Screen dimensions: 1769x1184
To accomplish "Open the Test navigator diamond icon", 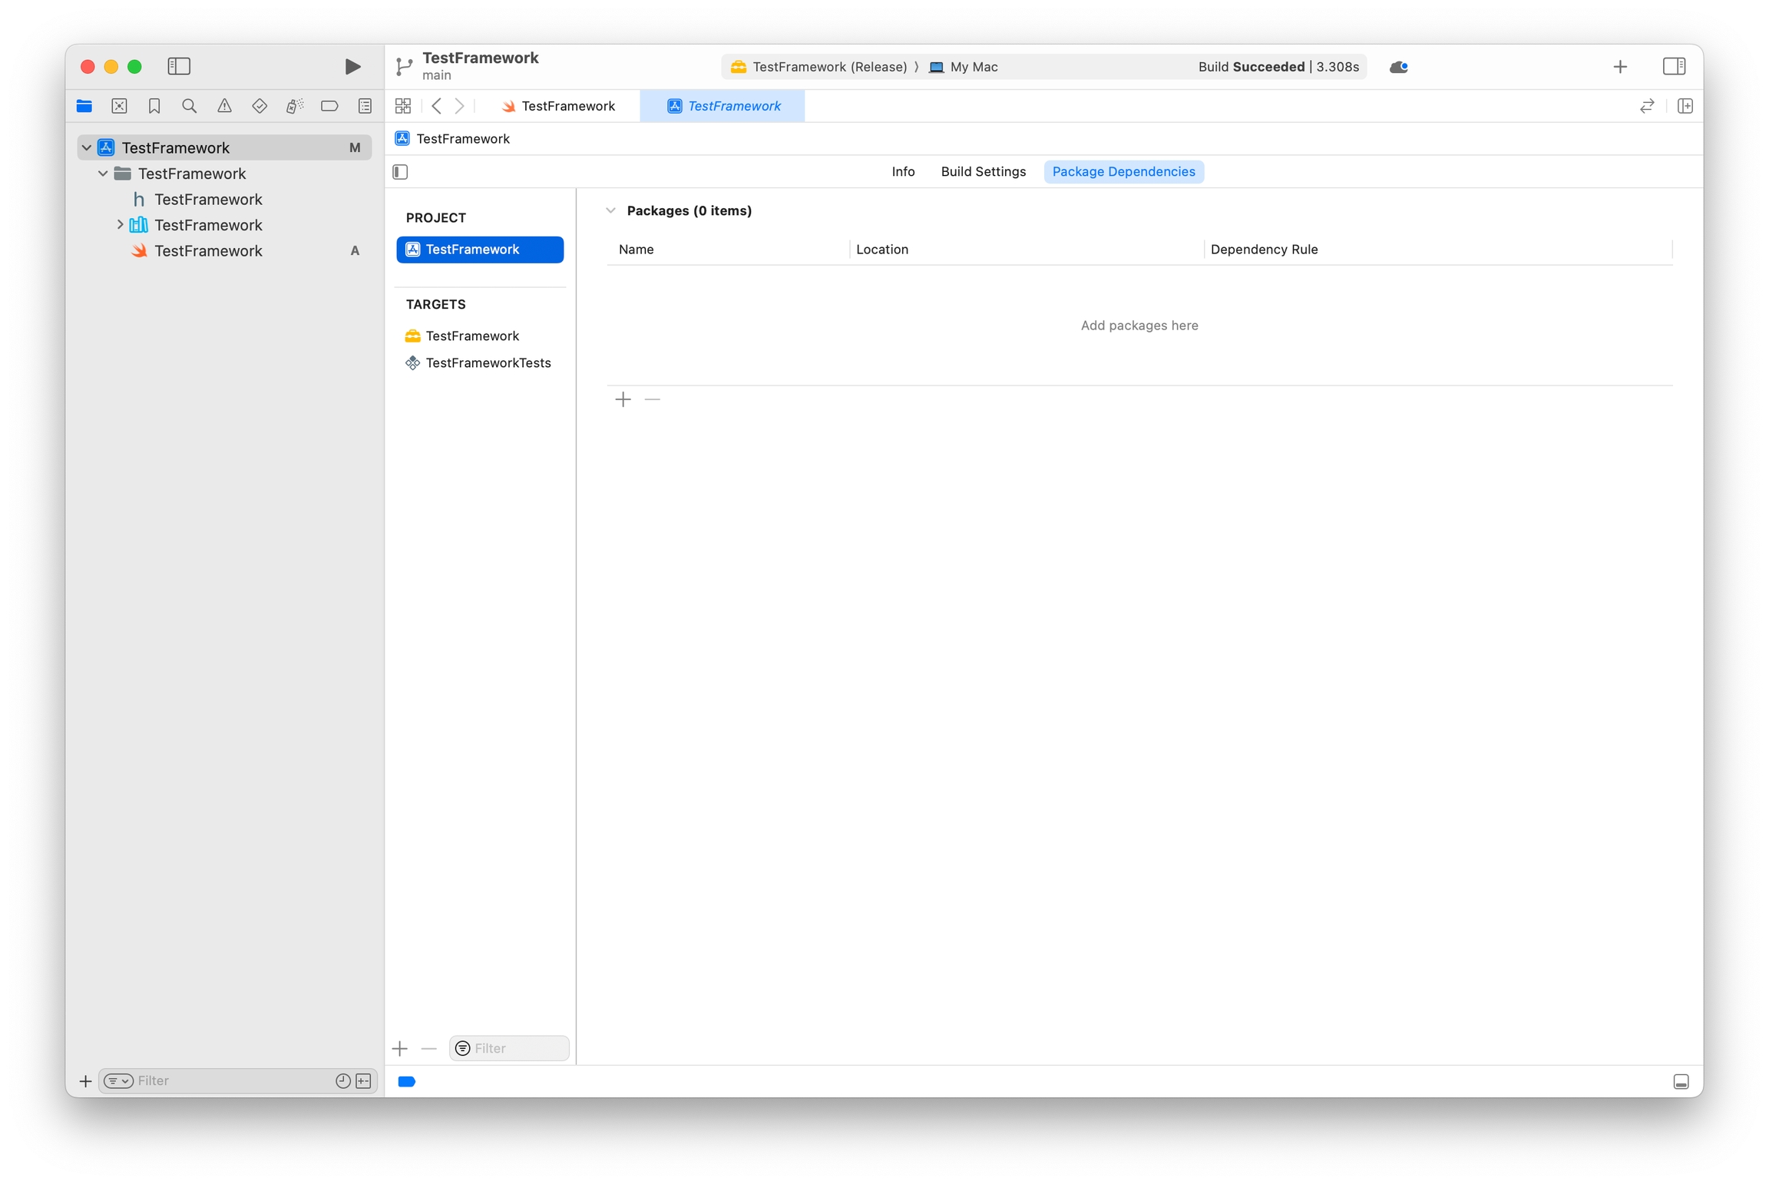I will [x=260, y=106].
